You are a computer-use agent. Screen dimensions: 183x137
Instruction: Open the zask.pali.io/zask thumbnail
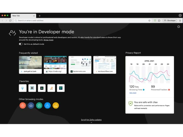click(x=30, y=65)
